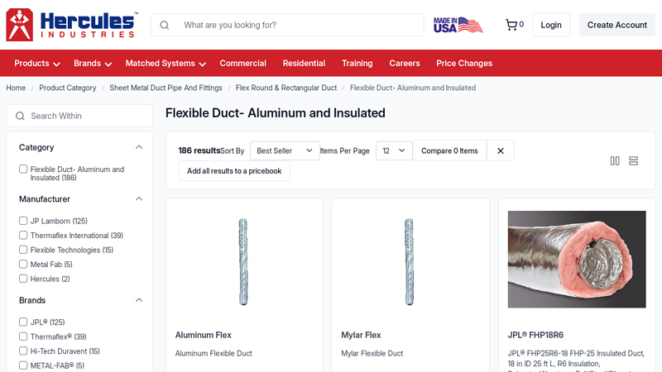662x372 pixels.
Task: Open the Aluminum Flex product image
Action: [x=243, y=261]
